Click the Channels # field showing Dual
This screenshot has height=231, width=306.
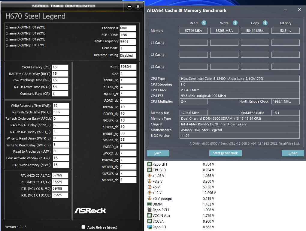point(128,28)
